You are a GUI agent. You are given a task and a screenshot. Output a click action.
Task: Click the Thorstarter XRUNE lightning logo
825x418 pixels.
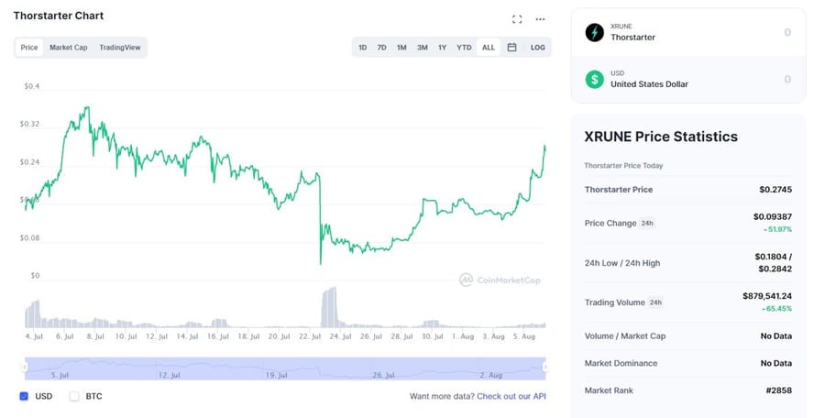pos(595,32)
